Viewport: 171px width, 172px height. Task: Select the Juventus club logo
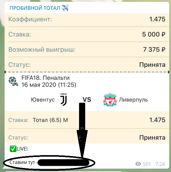(x=63, y=99)
